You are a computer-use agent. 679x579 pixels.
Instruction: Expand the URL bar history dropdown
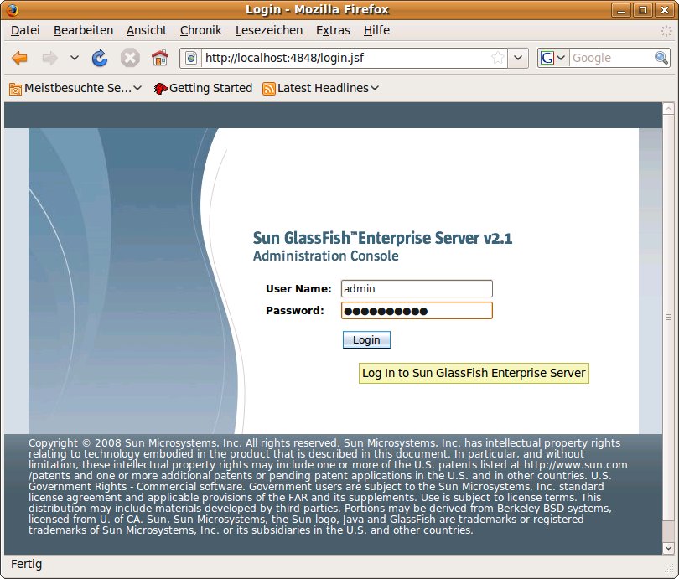[519, 58]
